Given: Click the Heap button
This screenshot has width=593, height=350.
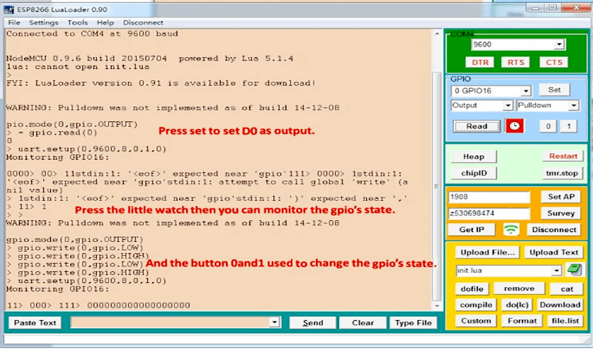Looking at the screenshot, I should click(474, 156).
